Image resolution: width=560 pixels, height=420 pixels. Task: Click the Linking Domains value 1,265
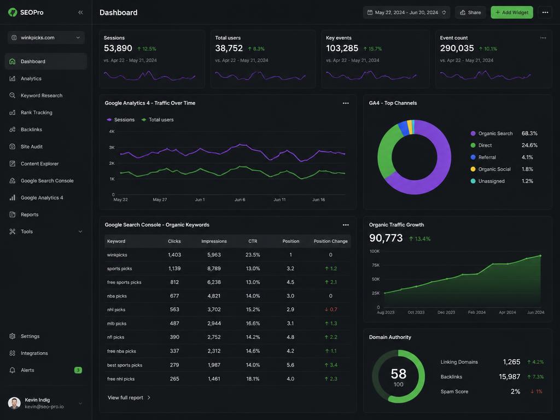[x=511, y=362]
